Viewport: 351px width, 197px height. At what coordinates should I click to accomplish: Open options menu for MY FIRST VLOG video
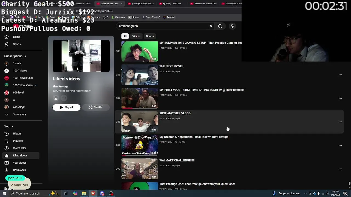[x=340, y=98]
